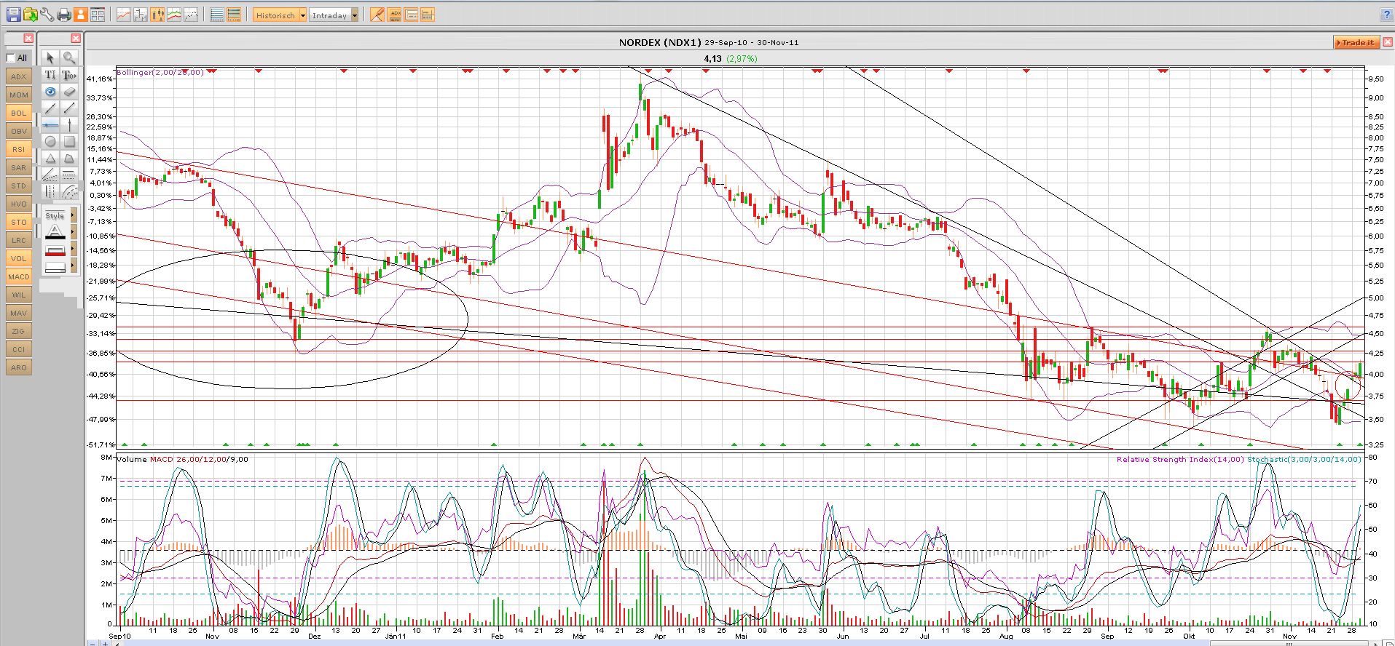Select the magnifier zoom tool
Viewport: 1395px width, 646px height.
pyautogui.click(x=69, y=57)
